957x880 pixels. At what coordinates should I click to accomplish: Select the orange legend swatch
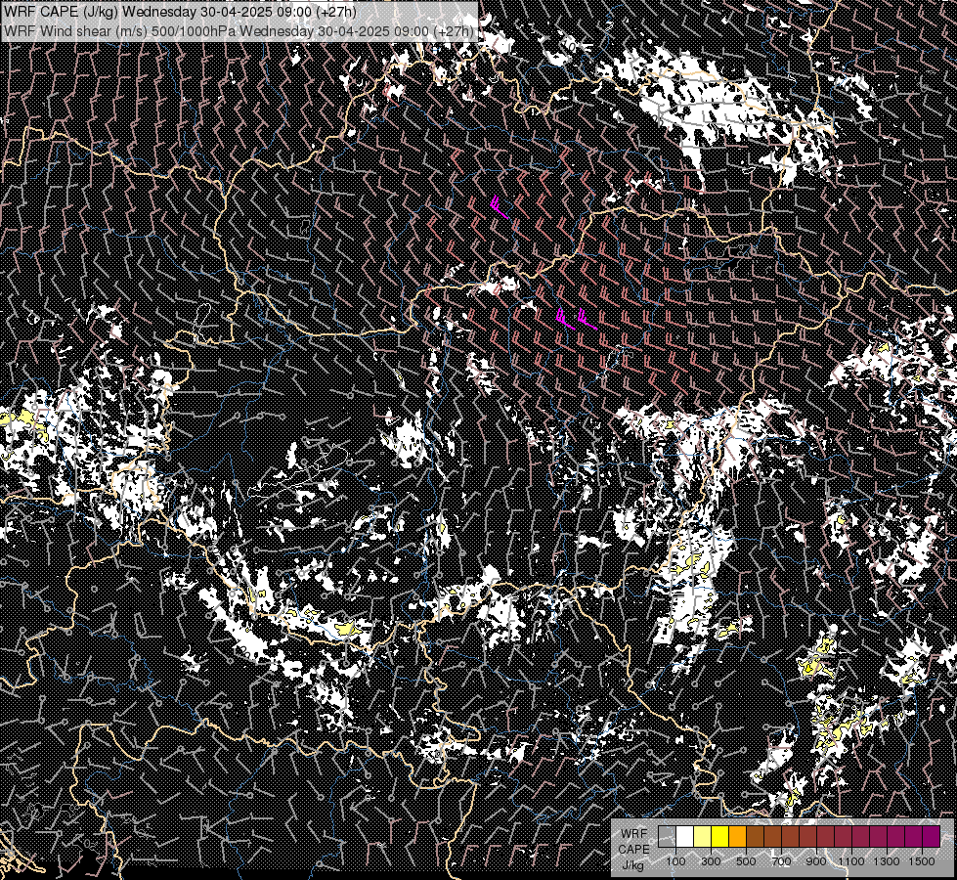tap(737, 836)
